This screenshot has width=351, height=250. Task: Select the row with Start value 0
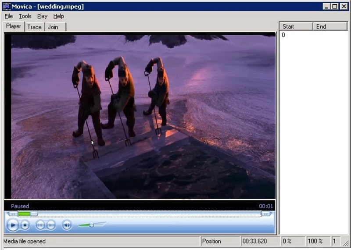[313, 35]
